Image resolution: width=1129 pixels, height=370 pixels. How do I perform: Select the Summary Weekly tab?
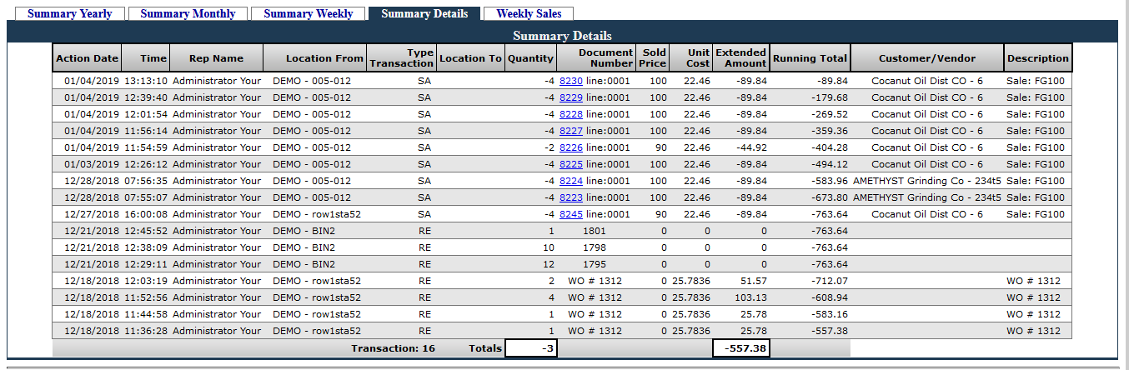pyautogui.click(x=309, y=13)
